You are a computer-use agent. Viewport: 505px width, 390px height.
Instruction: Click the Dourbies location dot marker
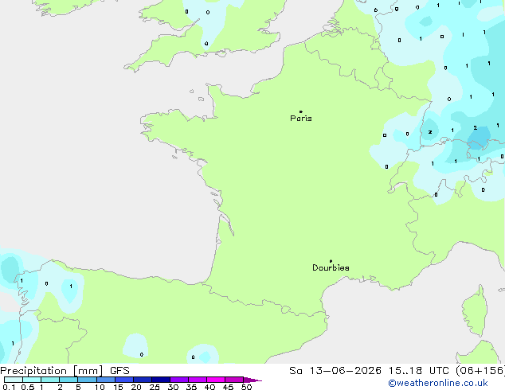[331, 261]
